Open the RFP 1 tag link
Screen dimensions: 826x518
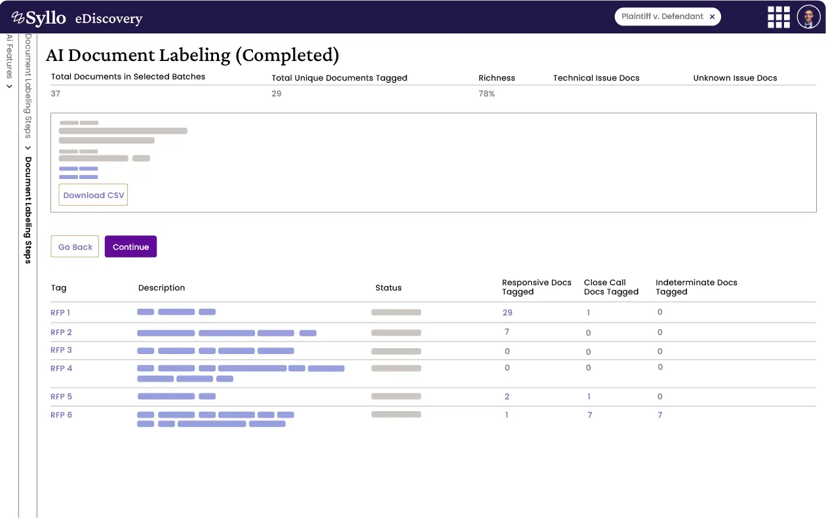click(60, 313)
